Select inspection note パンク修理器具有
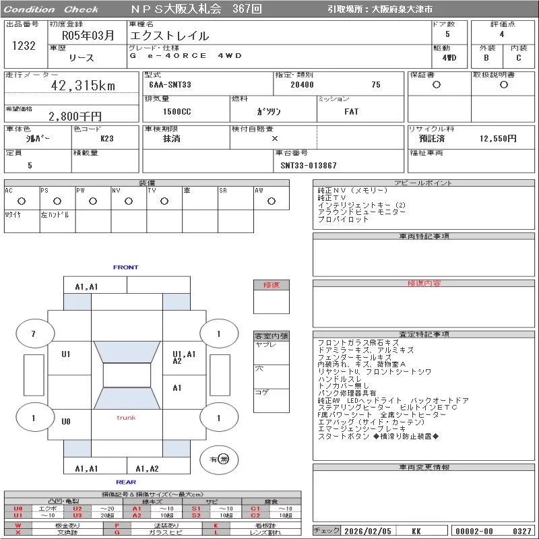 347,393
